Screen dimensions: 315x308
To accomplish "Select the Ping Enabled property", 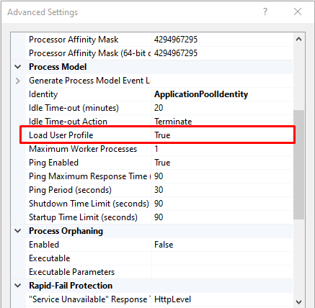I will click(53, 163).
